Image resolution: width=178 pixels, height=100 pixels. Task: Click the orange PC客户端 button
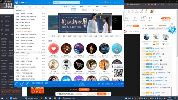point(166,18)
